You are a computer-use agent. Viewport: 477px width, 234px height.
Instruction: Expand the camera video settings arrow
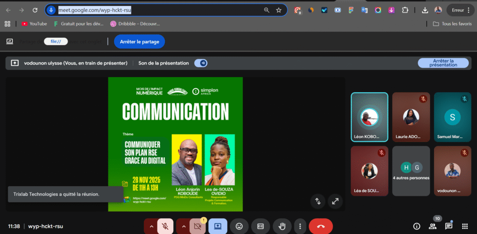click(183, 226)
